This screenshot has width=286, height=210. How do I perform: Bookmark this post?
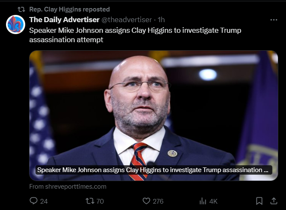coord(259,201)
